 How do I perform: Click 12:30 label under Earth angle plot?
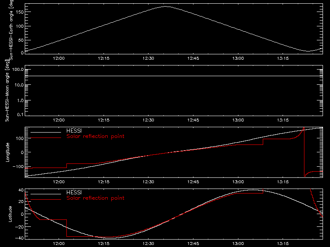click(x=148, y=58)
